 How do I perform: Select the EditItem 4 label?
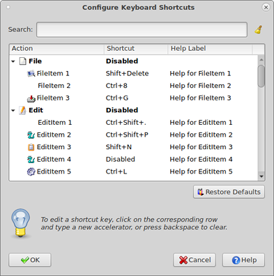tap(54, 160)
